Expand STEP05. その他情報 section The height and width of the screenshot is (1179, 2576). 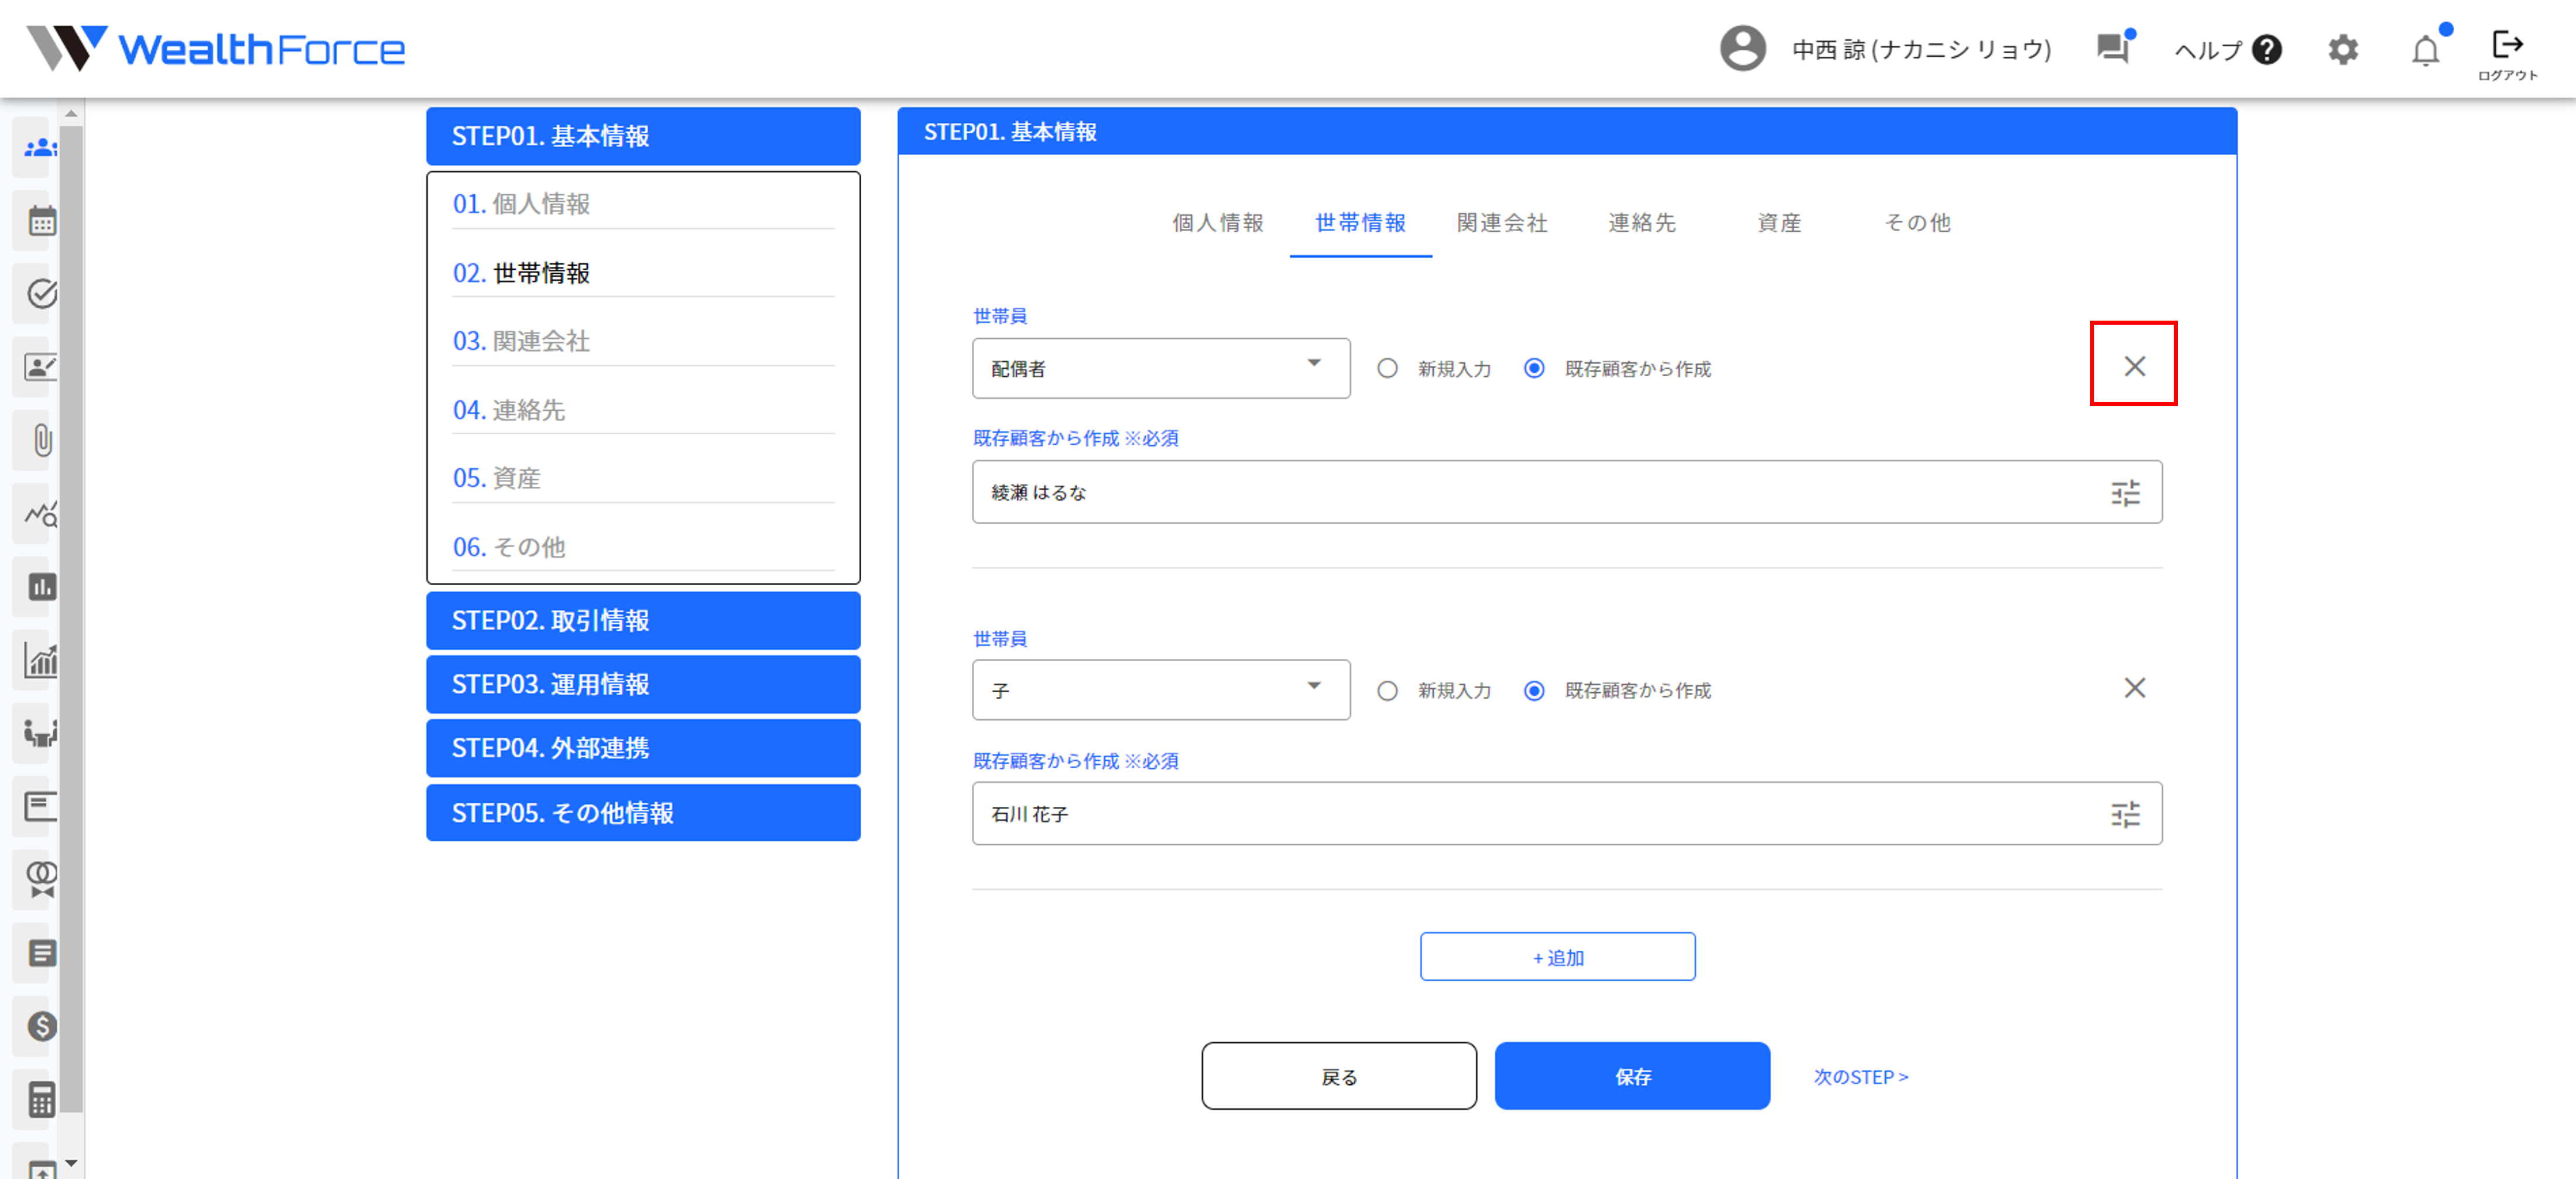click(643, 812)
